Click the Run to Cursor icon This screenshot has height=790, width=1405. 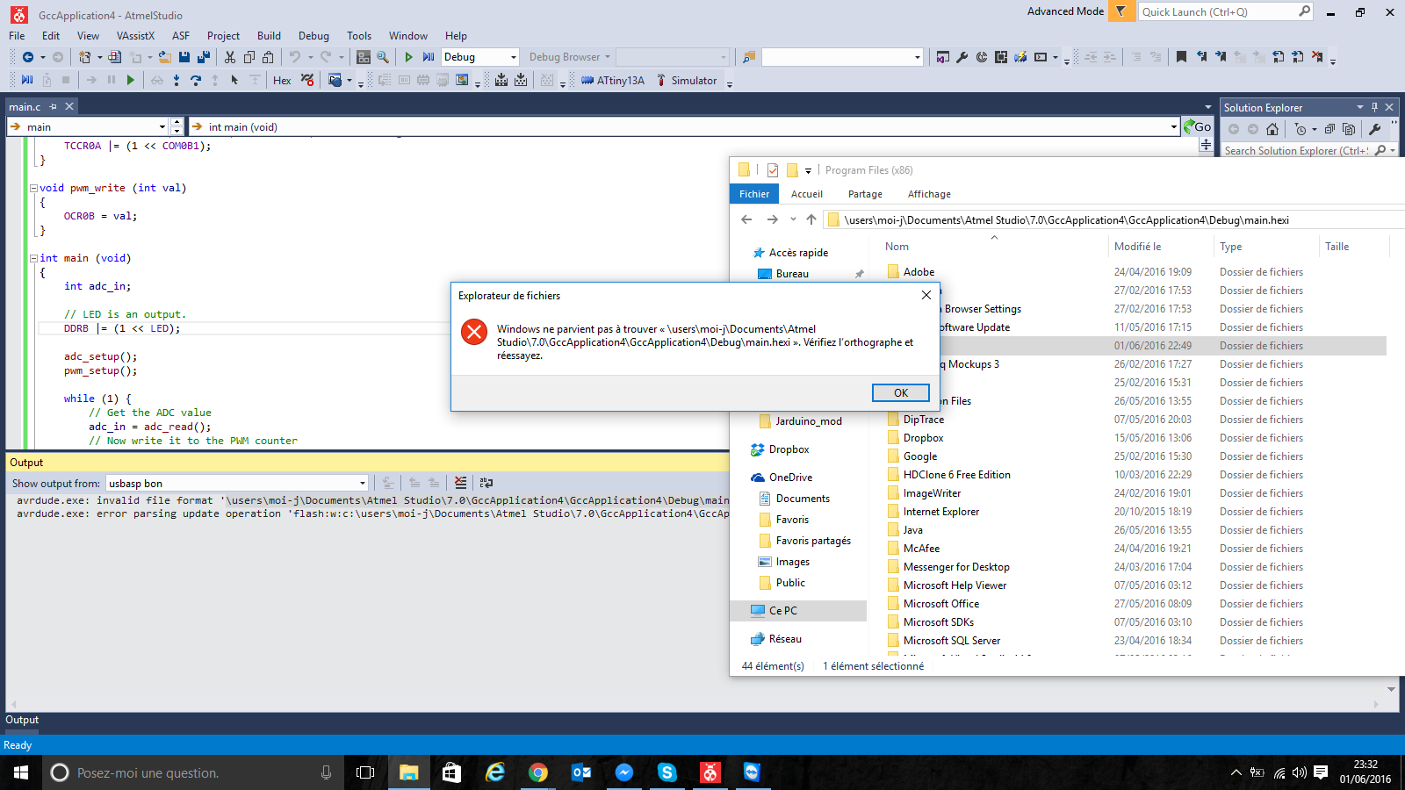point(234,80)
